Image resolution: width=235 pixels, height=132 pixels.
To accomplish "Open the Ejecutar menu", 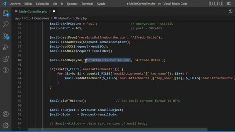I will coord(72,4).
